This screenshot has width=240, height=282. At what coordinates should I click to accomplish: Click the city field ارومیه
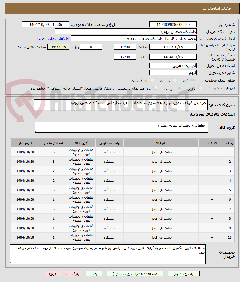pyautogui.click(x=173, y=73)
